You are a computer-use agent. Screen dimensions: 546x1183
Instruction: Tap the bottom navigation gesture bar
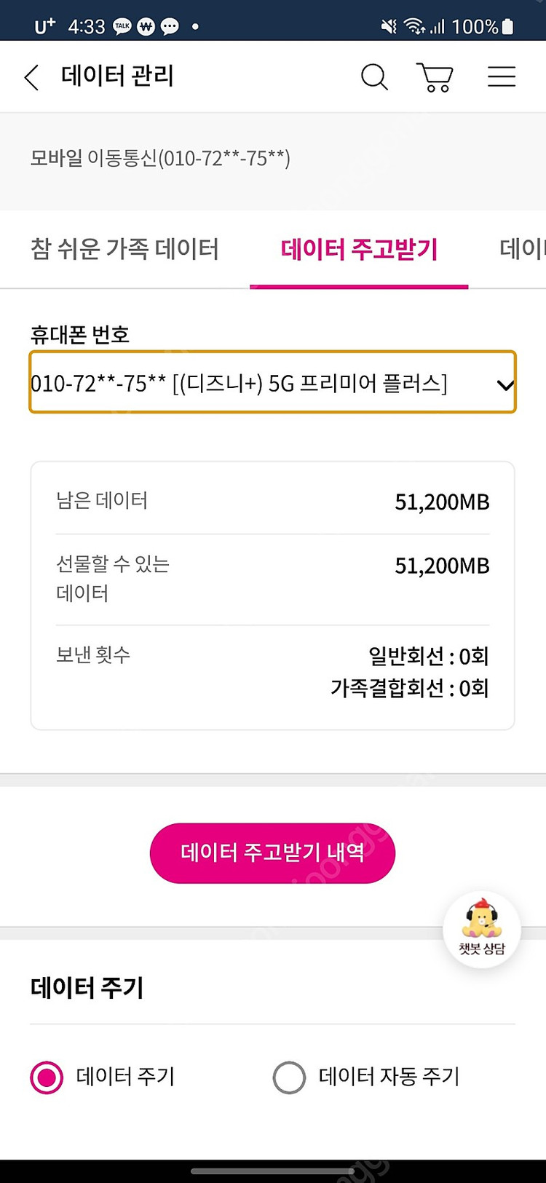point(272,1171)
